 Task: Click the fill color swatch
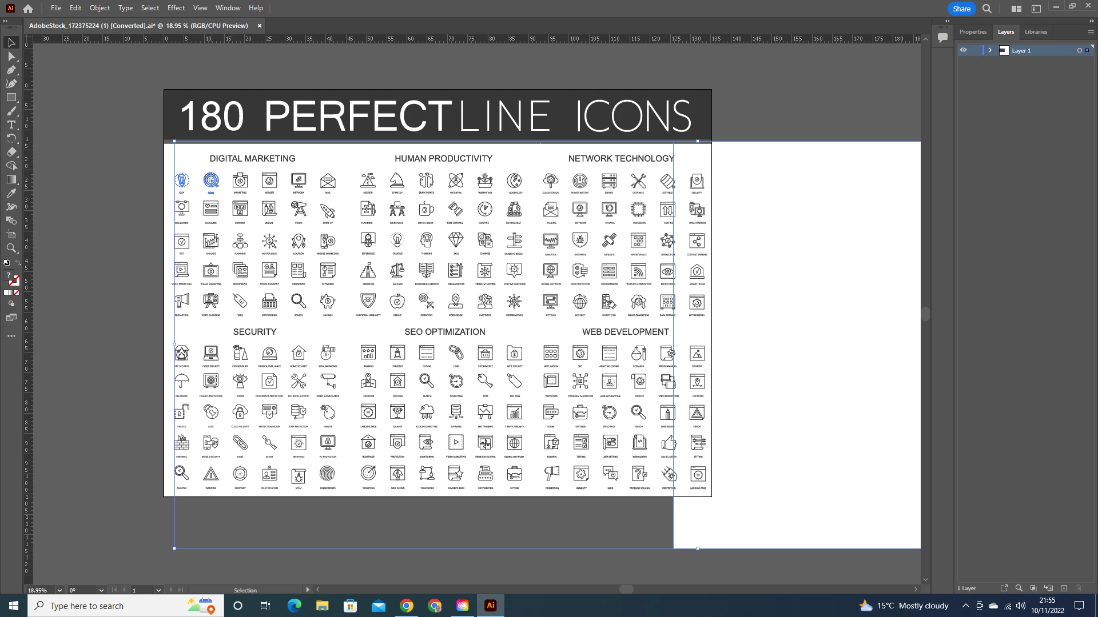coord(8,275)
